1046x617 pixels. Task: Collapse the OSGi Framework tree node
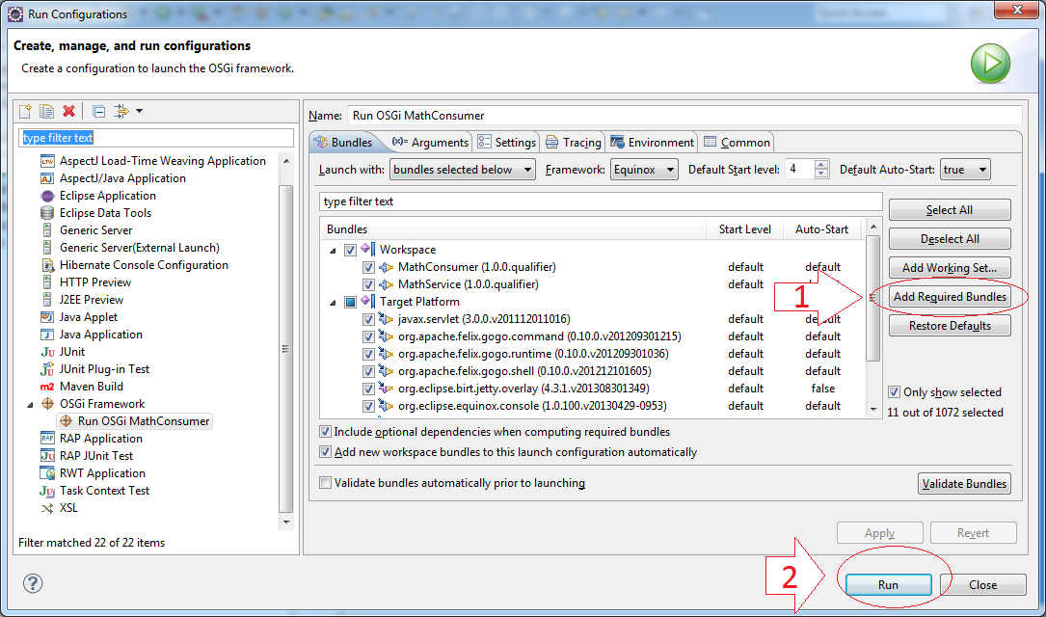30,404
